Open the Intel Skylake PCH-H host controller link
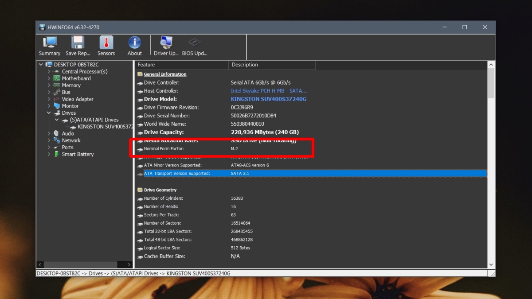The width and height of the screenshot is (532, 299). 269,91
